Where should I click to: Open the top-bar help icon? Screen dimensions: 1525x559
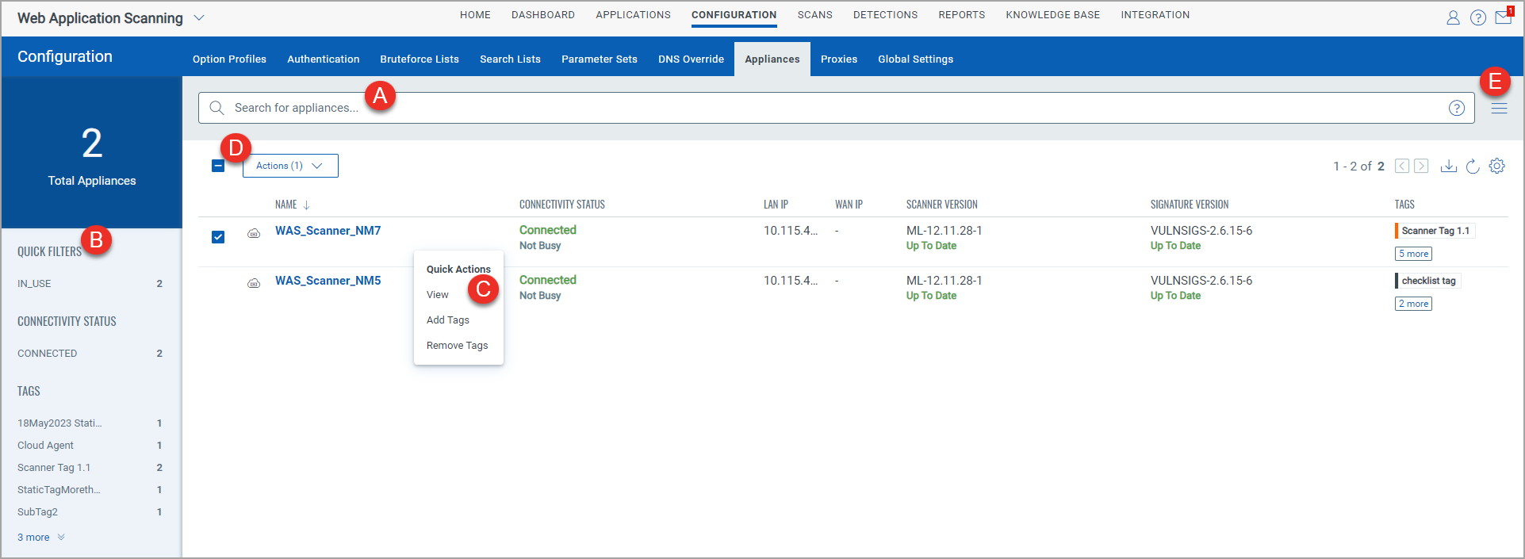pos(1478,17)
